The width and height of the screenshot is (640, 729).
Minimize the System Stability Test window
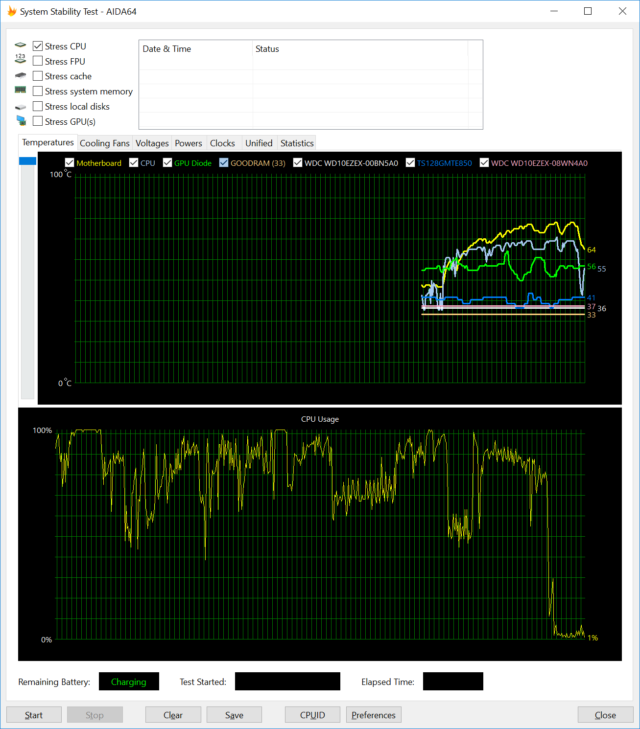(554, 11)
